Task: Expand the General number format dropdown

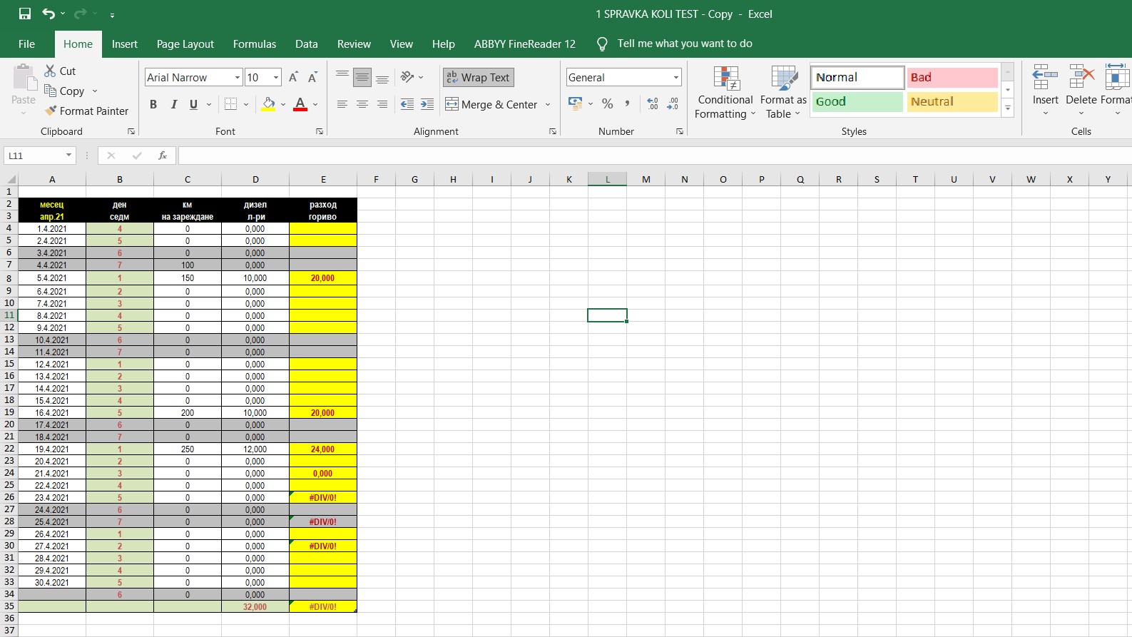Action: coord(675,77)
